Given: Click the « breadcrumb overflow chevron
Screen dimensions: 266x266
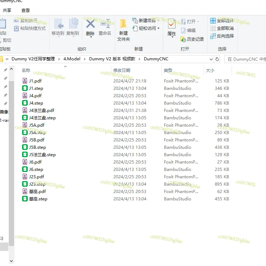Looking at the screenshot, I should (x=7, y=59).
